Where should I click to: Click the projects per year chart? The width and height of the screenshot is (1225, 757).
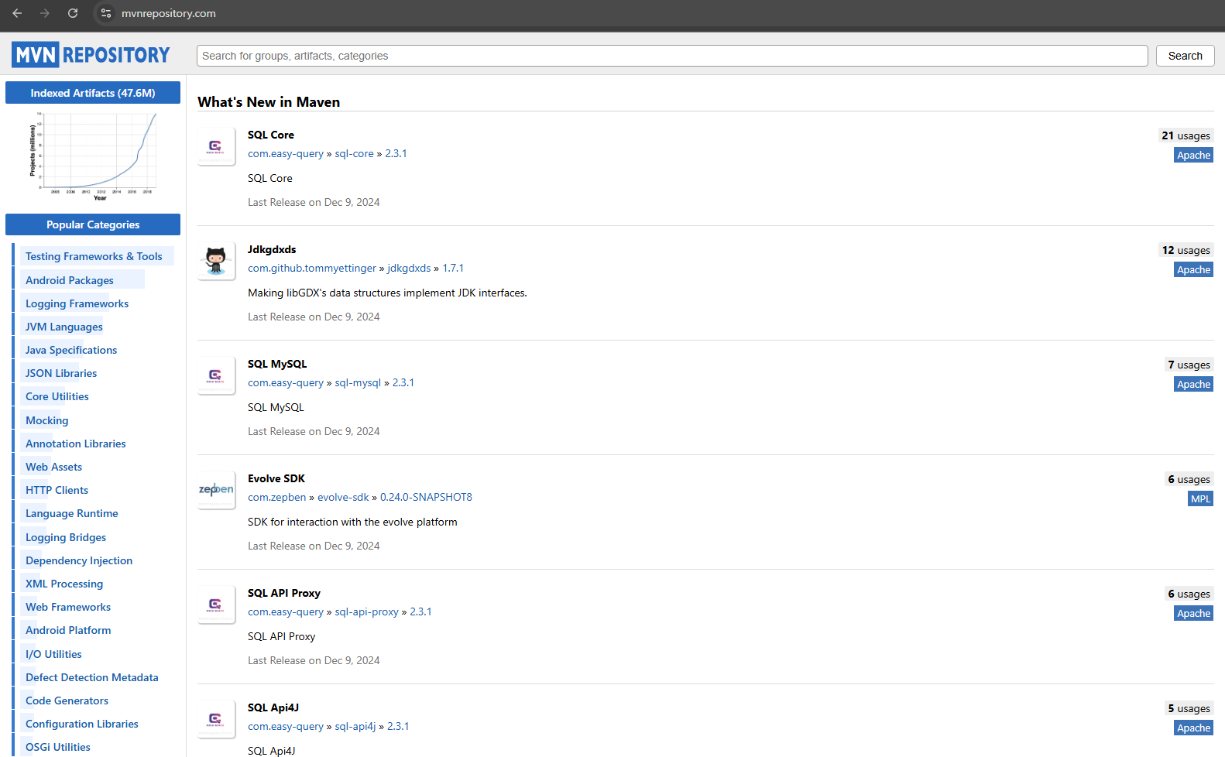pyautogui.click(x=93, y=156)
